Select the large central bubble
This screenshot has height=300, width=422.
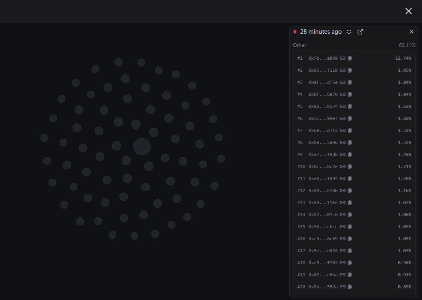point(142,147)
